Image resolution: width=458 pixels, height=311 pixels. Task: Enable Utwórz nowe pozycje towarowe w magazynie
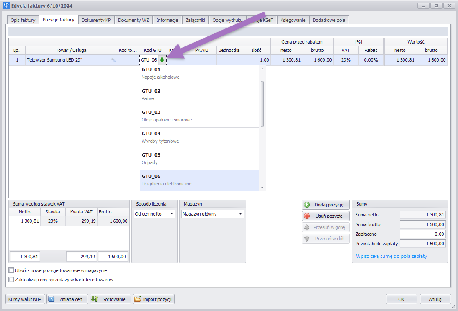pyautogui.click(x=11, y=270)
